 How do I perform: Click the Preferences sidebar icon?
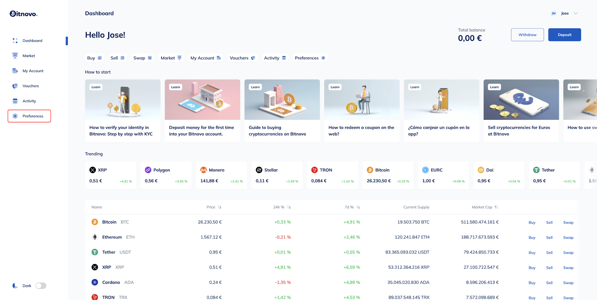pyautogui.click(x=15, y=116)
